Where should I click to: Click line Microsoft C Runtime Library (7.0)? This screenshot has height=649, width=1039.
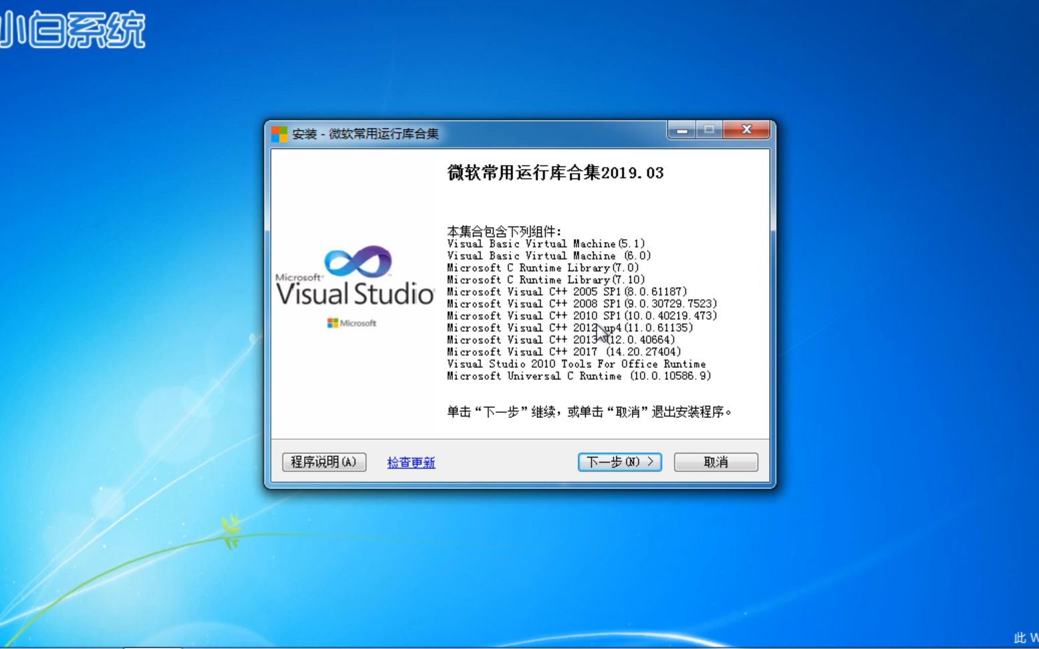pyautogui.click(x=543, y=268)
